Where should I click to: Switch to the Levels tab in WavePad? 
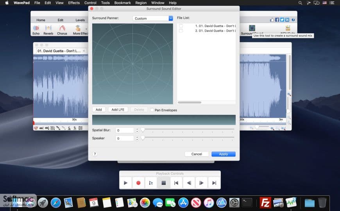click(x=80, y=20)
